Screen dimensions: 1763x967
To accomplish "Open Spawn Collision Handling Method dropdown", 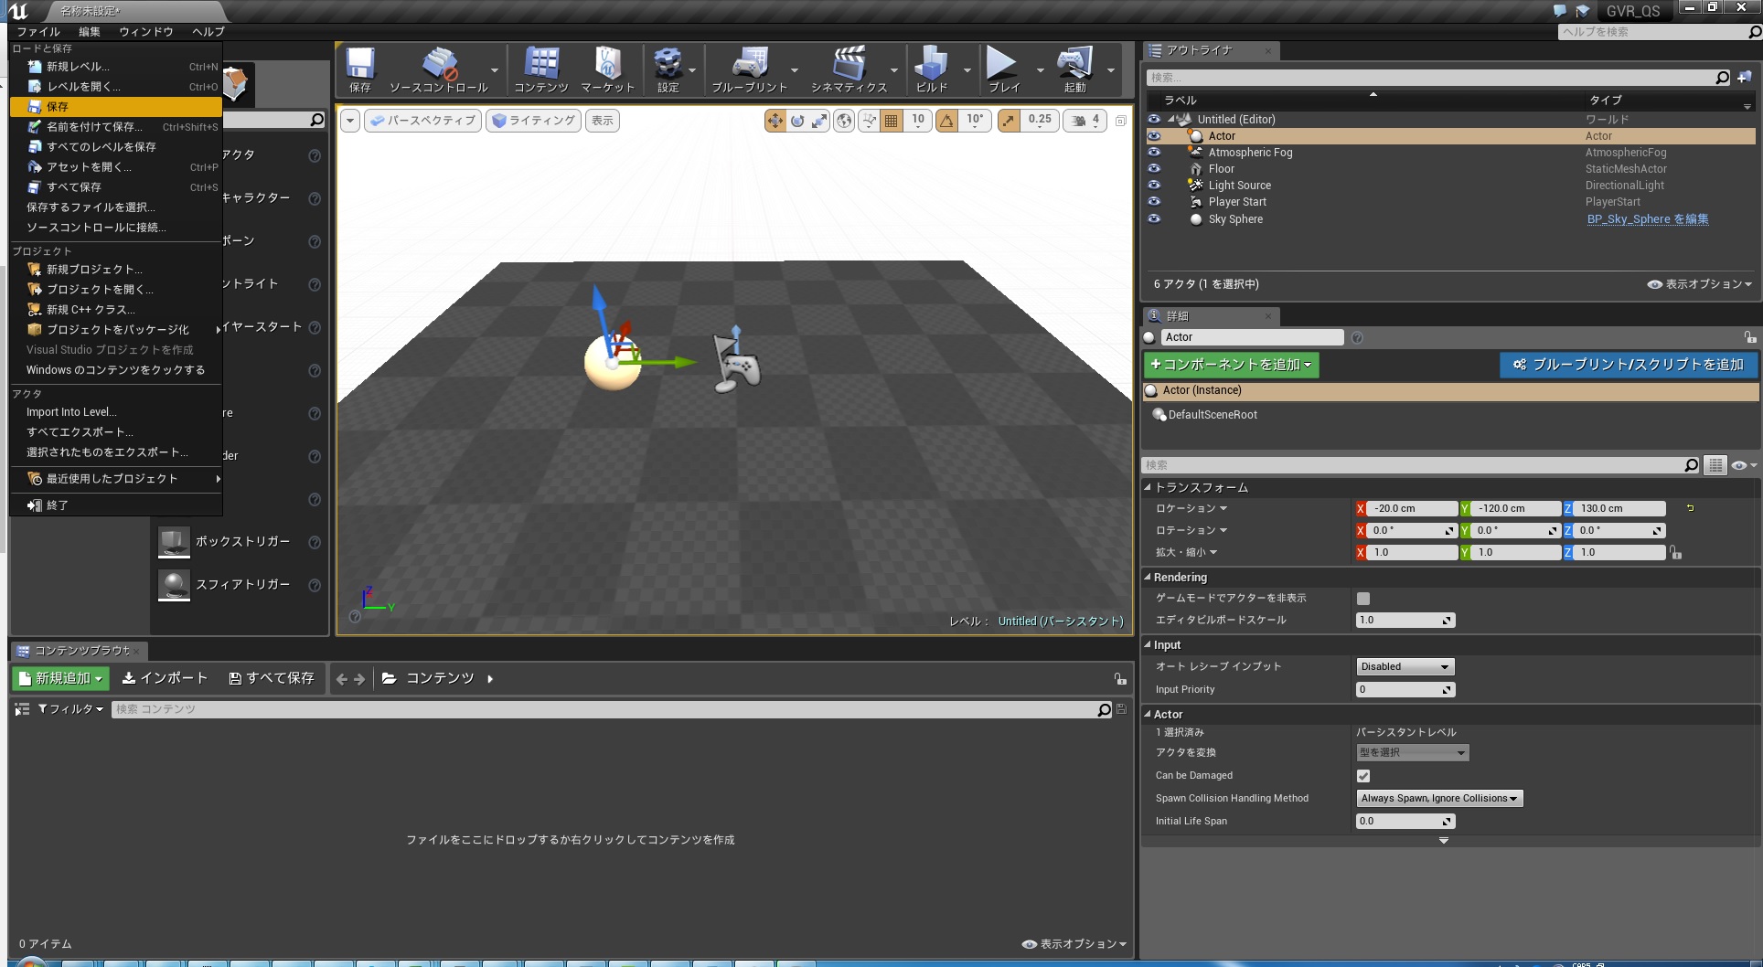I will pos(1439,799).
